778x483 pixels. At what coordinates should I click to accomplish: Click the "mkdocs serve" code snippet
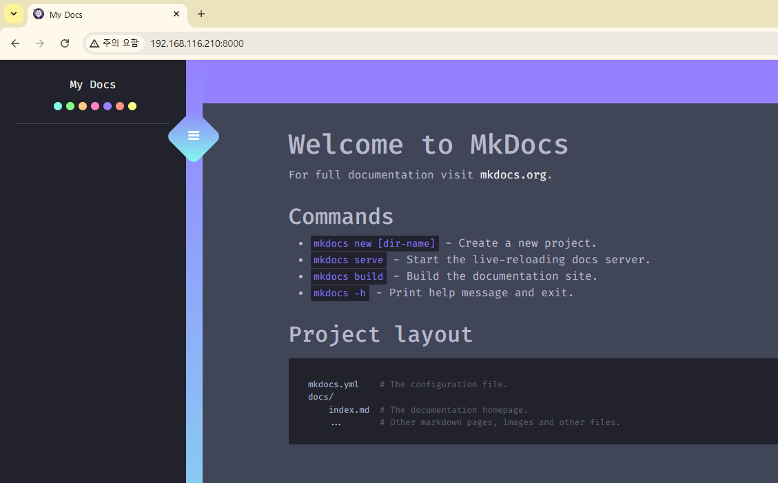click(x=348, y=260)
